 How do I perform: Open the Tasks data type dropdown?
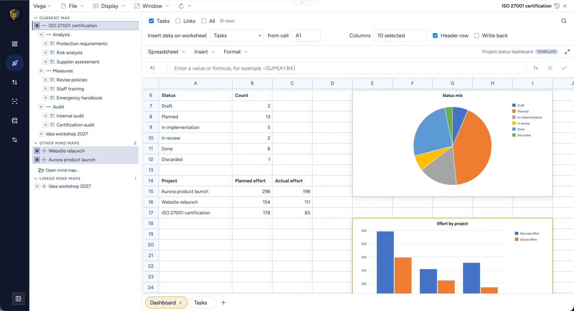point(236,36)
